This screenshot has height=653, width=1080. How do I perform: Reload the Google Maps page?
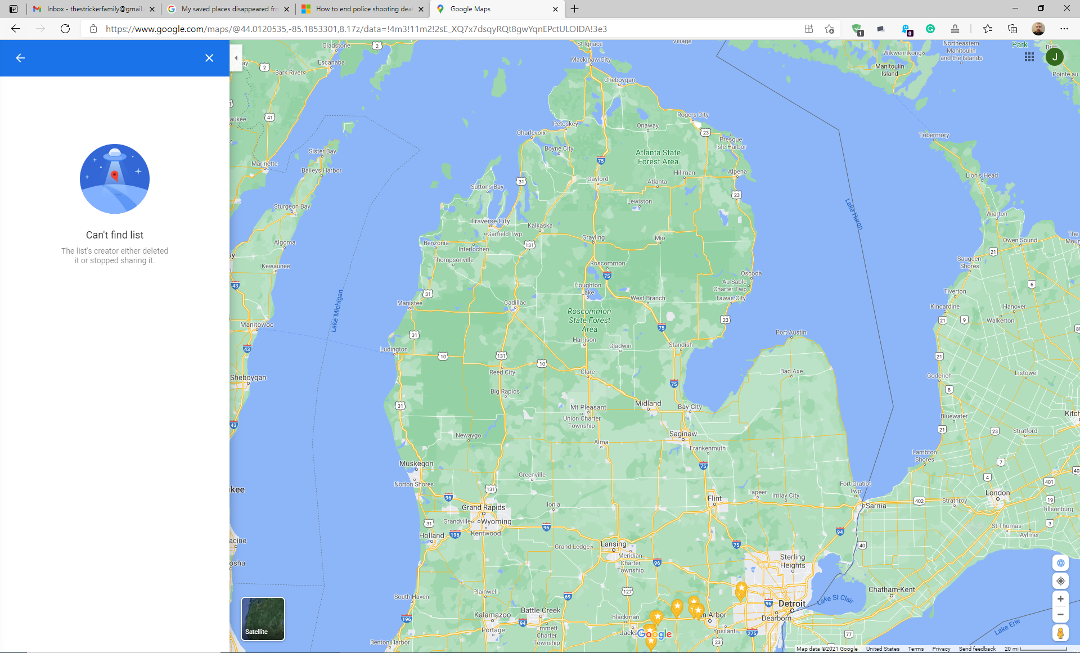(65, 29)
